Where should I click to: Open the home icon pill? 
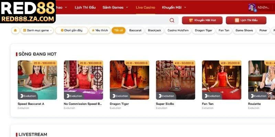(15, 30)
